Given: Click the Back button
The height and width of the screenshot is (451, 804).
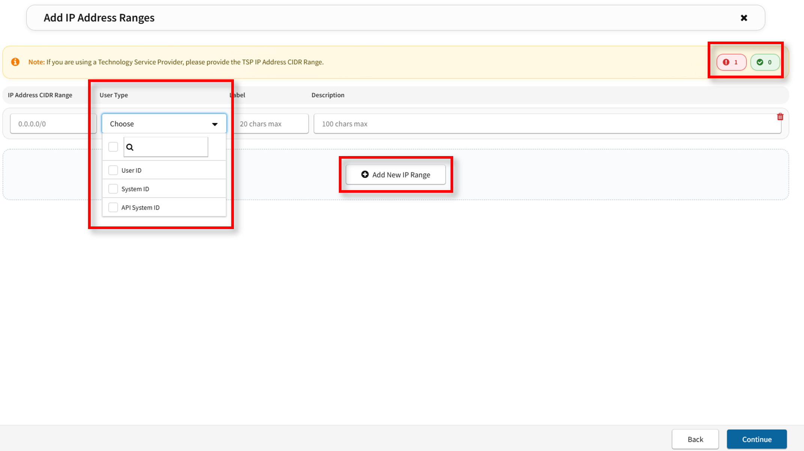Looking at the screenshot, I should (695, 439).
